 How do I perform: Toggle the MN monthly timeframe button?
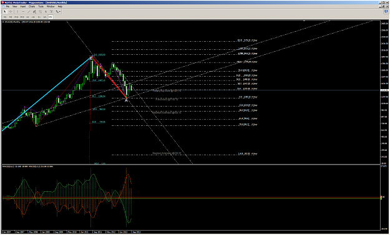click(51, 17)
